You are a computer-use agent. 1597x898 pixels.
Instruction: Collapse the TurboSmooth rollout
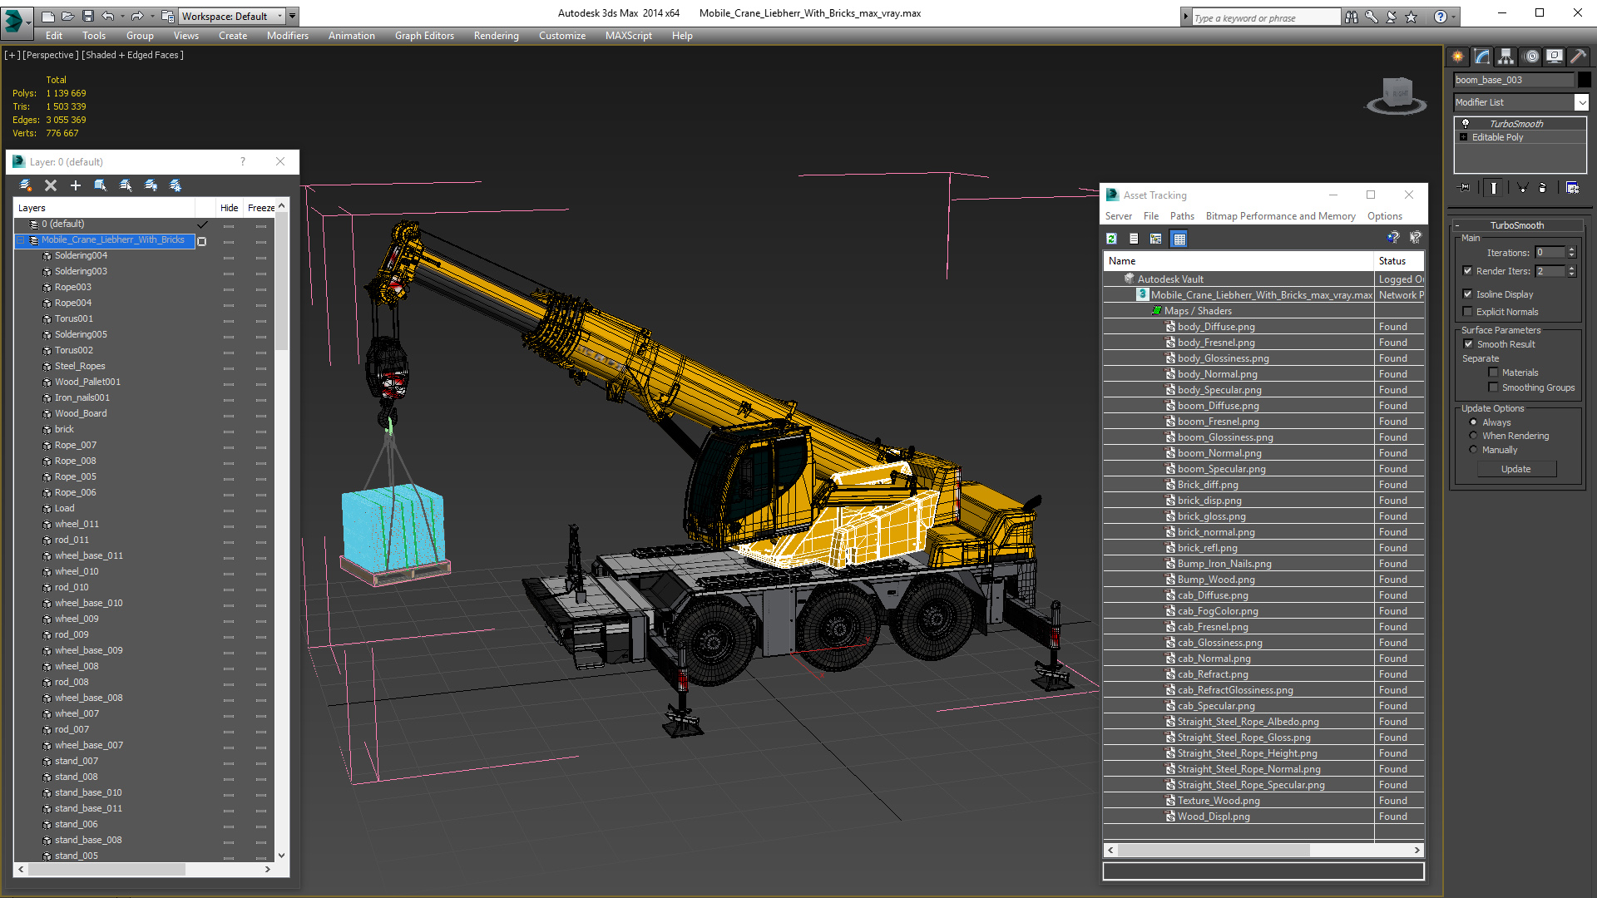point(1457,225)
